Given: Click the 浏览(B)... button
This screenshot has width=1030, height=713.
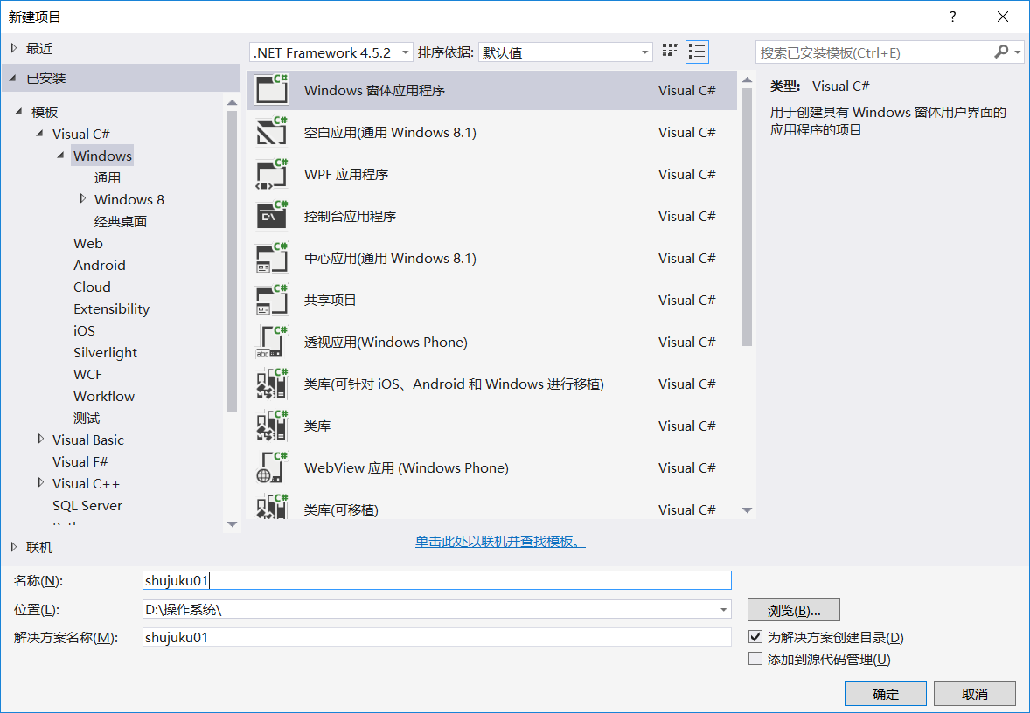Looking at the screenshot, I should 794,610.
